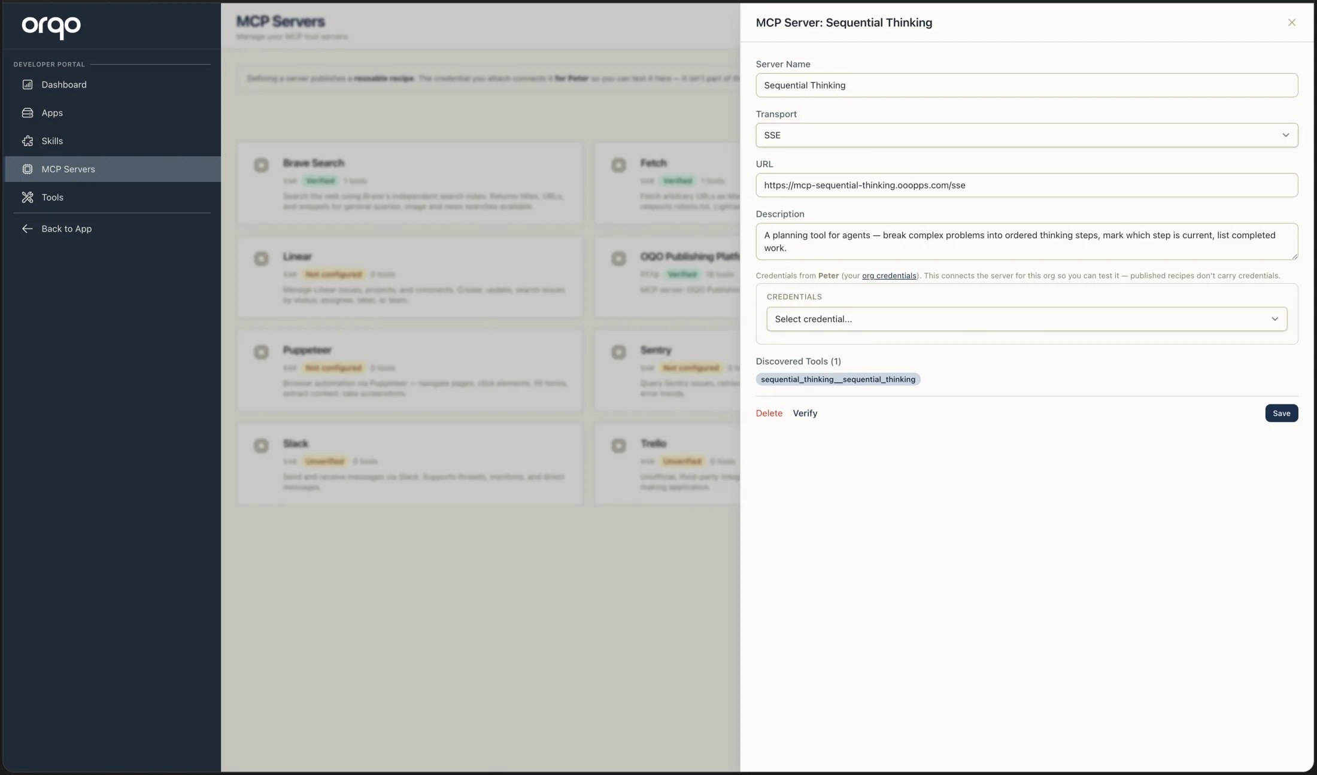Click the OQO Publishing Platform card icon
The height and width of the screenshot is (775, 1317).
(x=618, y=258)
